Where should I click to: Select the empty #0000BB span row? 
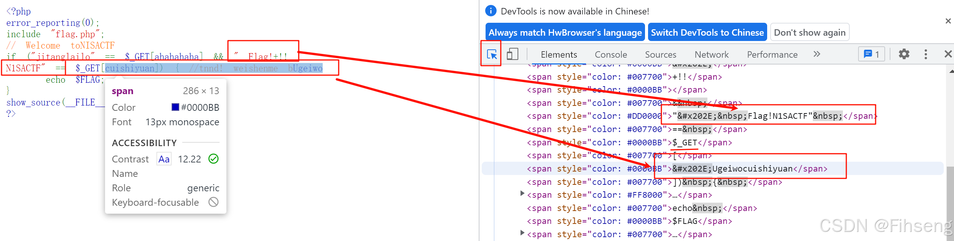617,90
